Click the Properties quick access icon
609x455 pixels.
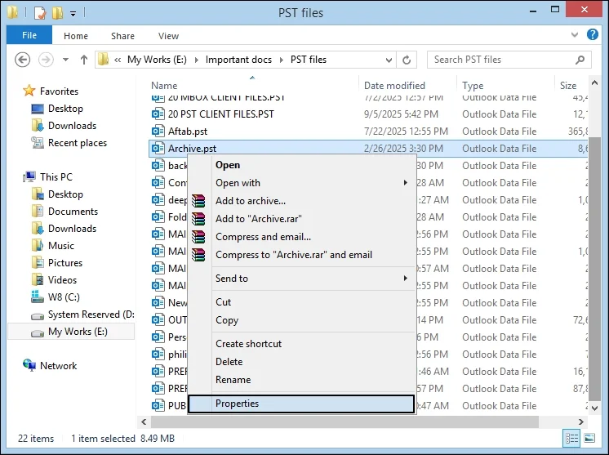(40, 13)
